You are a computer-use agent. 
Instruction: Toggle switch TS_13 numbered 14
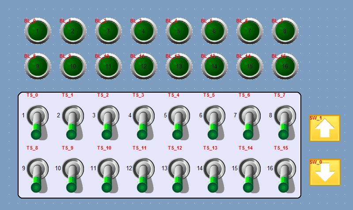pyautogui.click(x=214, y=176)
